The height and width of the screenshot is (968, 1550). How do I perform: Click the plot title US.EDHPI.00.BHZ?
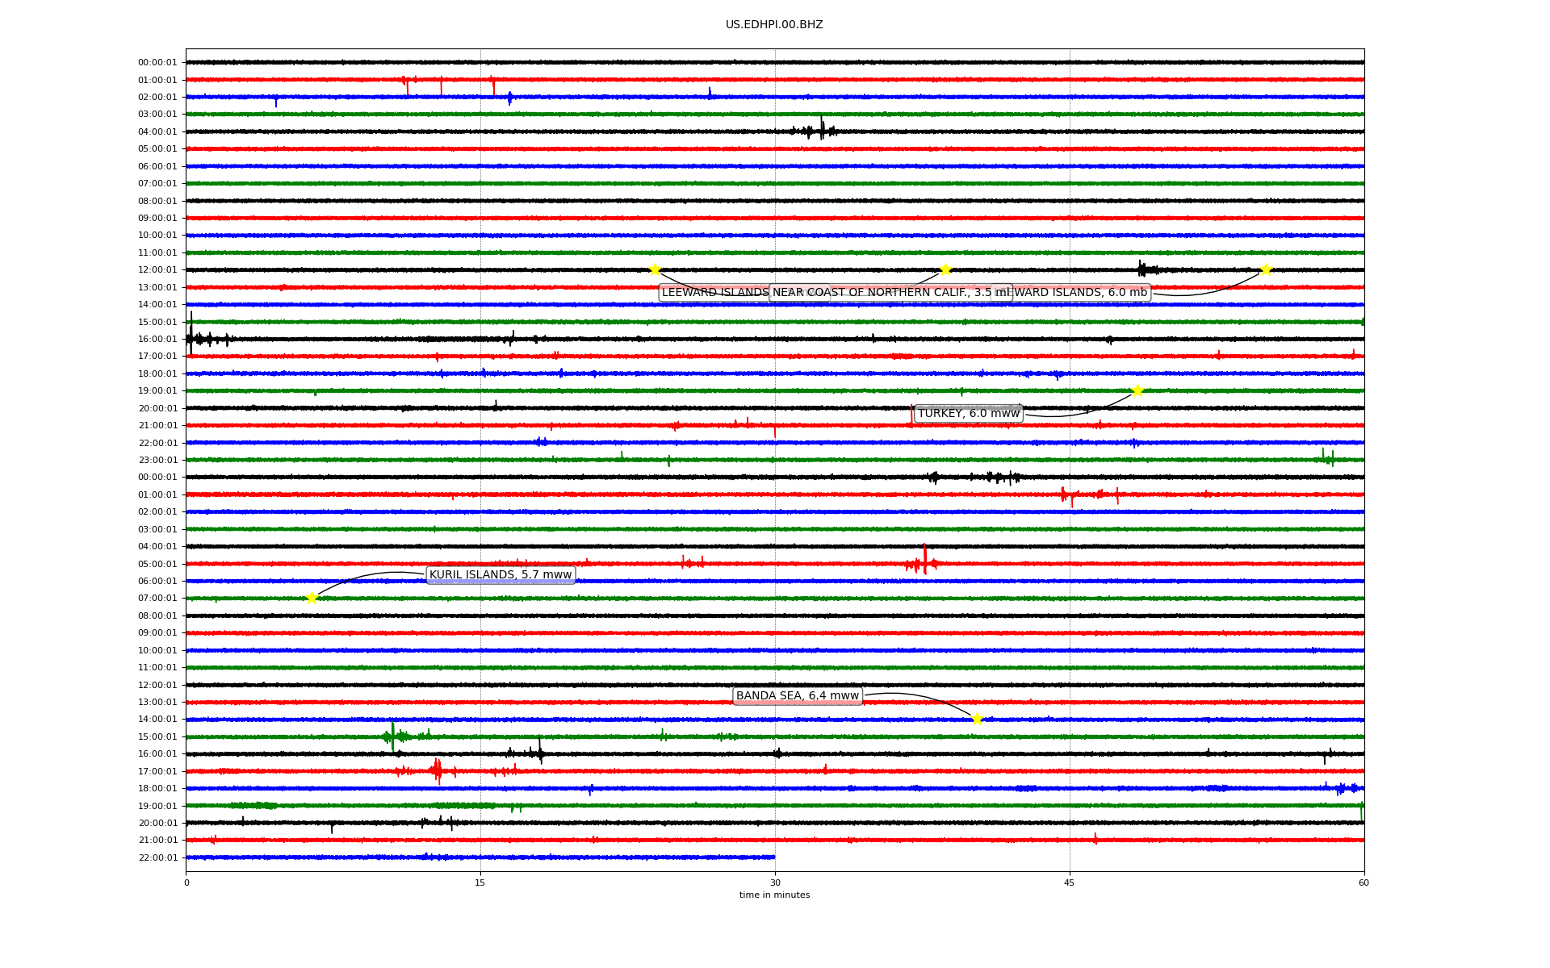774,25
